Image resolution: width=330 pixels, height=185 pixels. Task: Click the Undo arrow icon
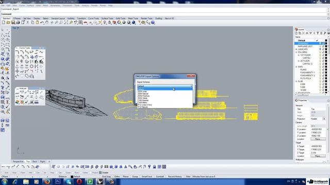click(x=42, y=23)
